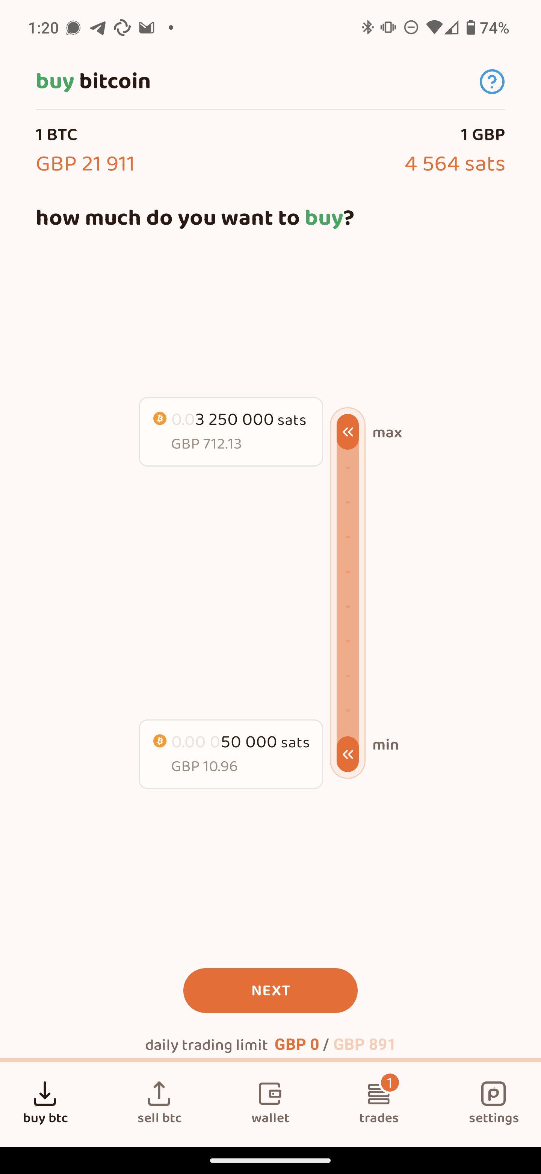Click the middle of the amount range track
The width and height of the screenshot is (541, 1174).
pyautogui.click(x=348, y=593)
